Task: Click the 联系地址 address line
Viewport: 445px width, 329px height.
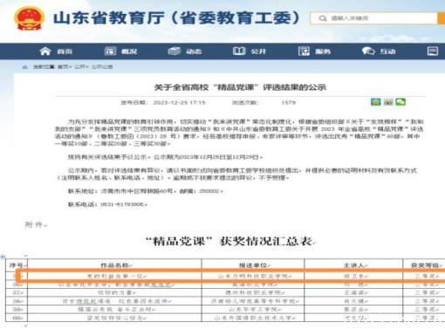Action: pos(146,191)
